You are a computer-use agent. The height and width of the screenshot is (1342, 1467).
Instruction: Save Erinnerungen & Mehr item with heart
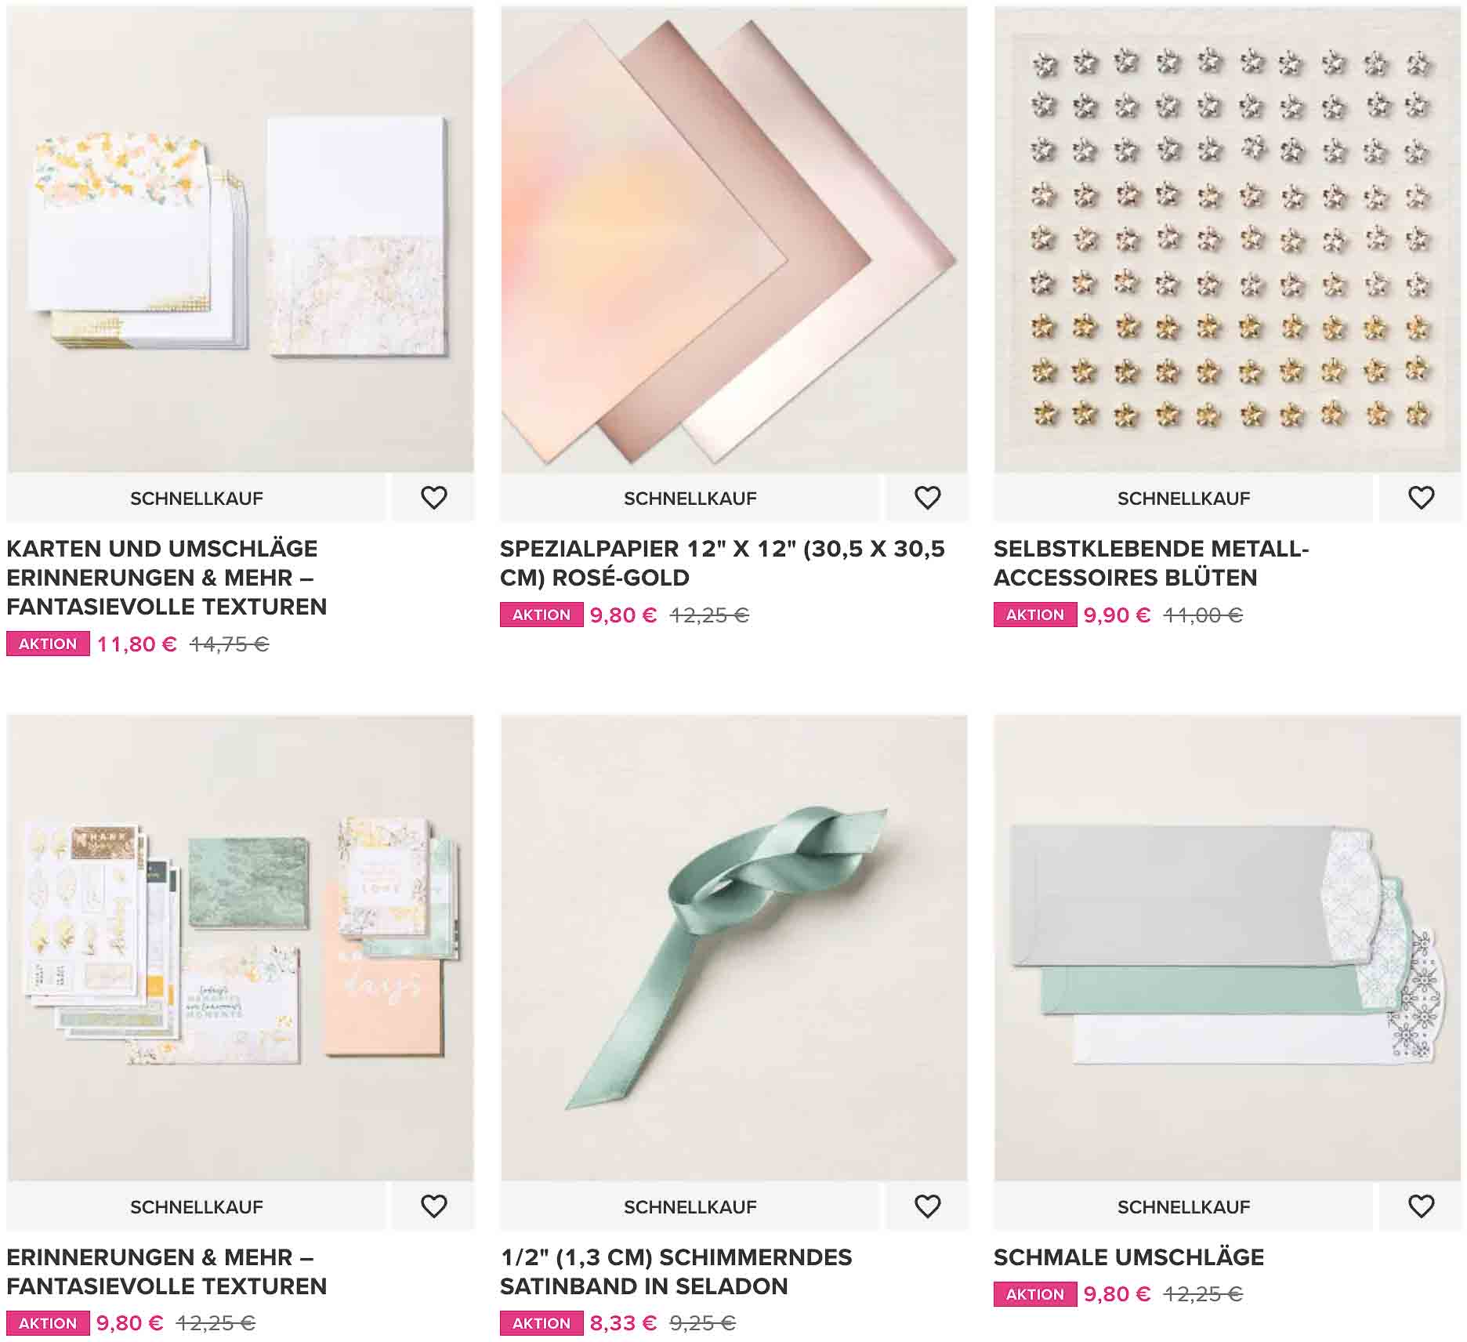click(x=433, y=1206)
